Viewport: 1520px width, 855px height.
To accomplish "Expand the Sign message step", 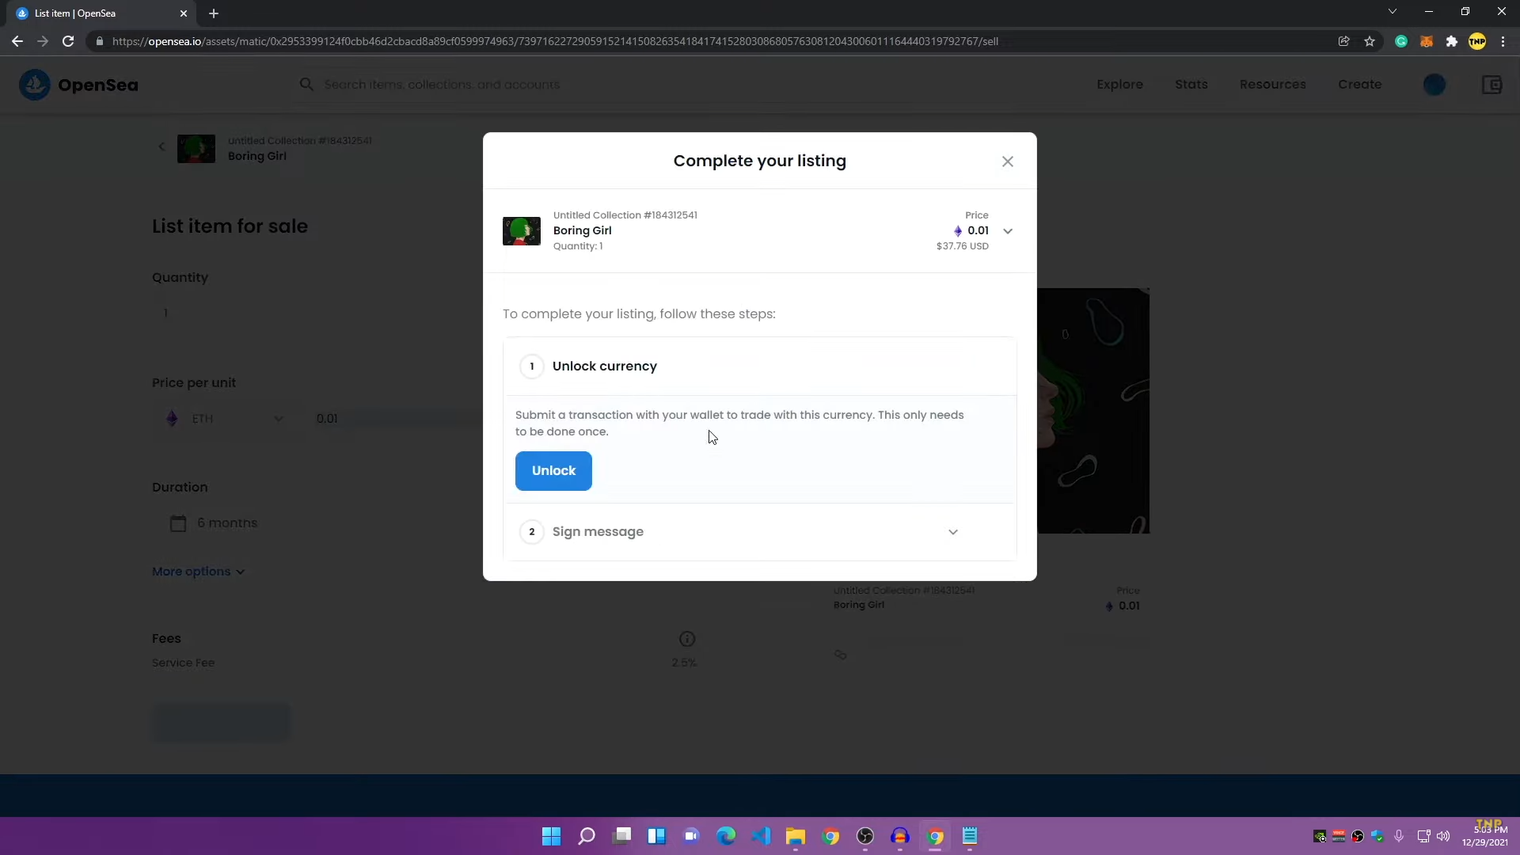I will pos(759,532).
